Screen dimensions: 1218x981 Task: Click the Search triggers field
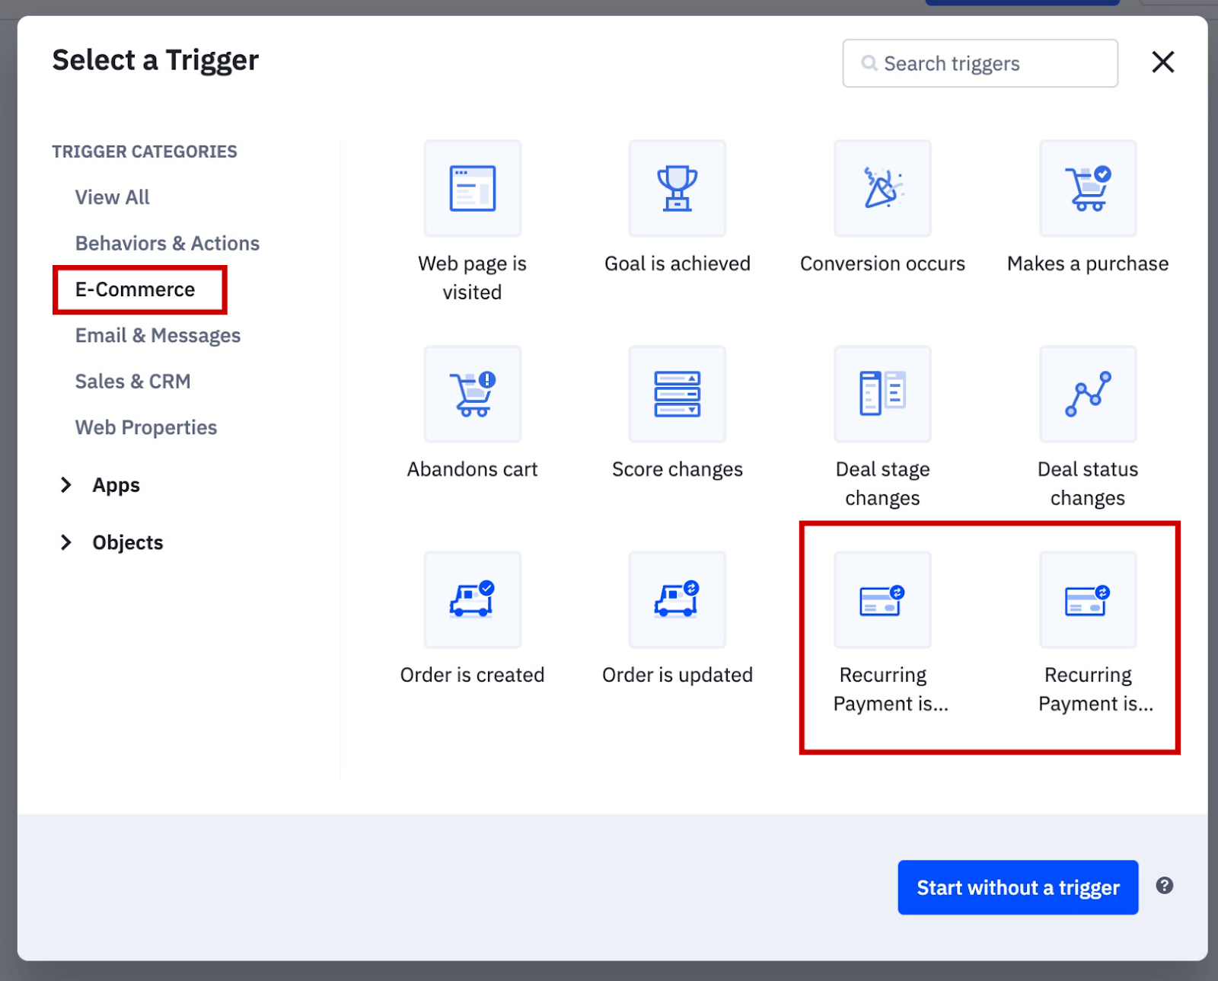click(979, 63)
